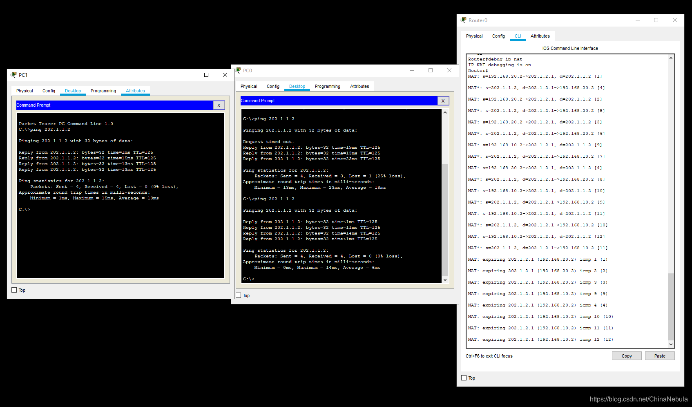The width and height of the screenshot is (692, 407).
Task: Click the last C:\> prompt in PC0 terminal
Action: click(249, 279)
